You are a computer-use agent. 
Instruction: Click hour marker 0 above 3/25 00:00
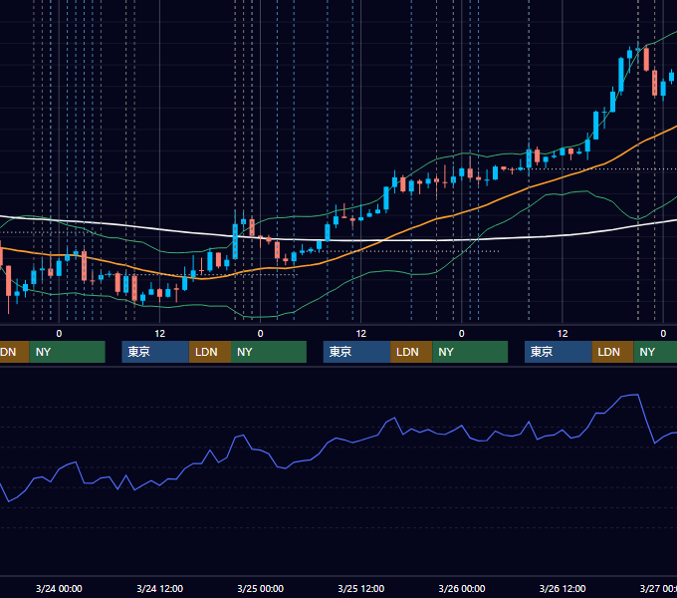[x=261, y=334]
